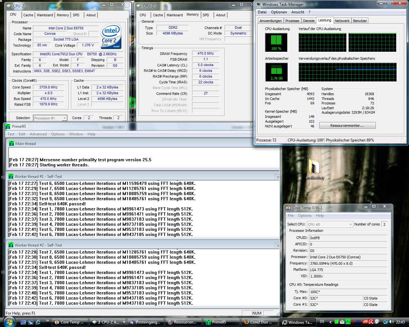Launch Internet Explorer from quick launch
This screenshot has height=327, width=409.
38,322
